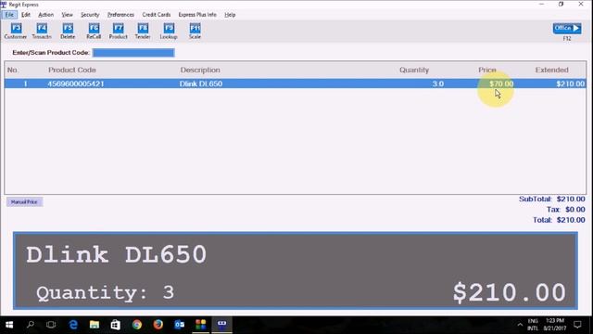593x334 pixels.
Task: Click the No. column header
Action: (x=12, y=71)
